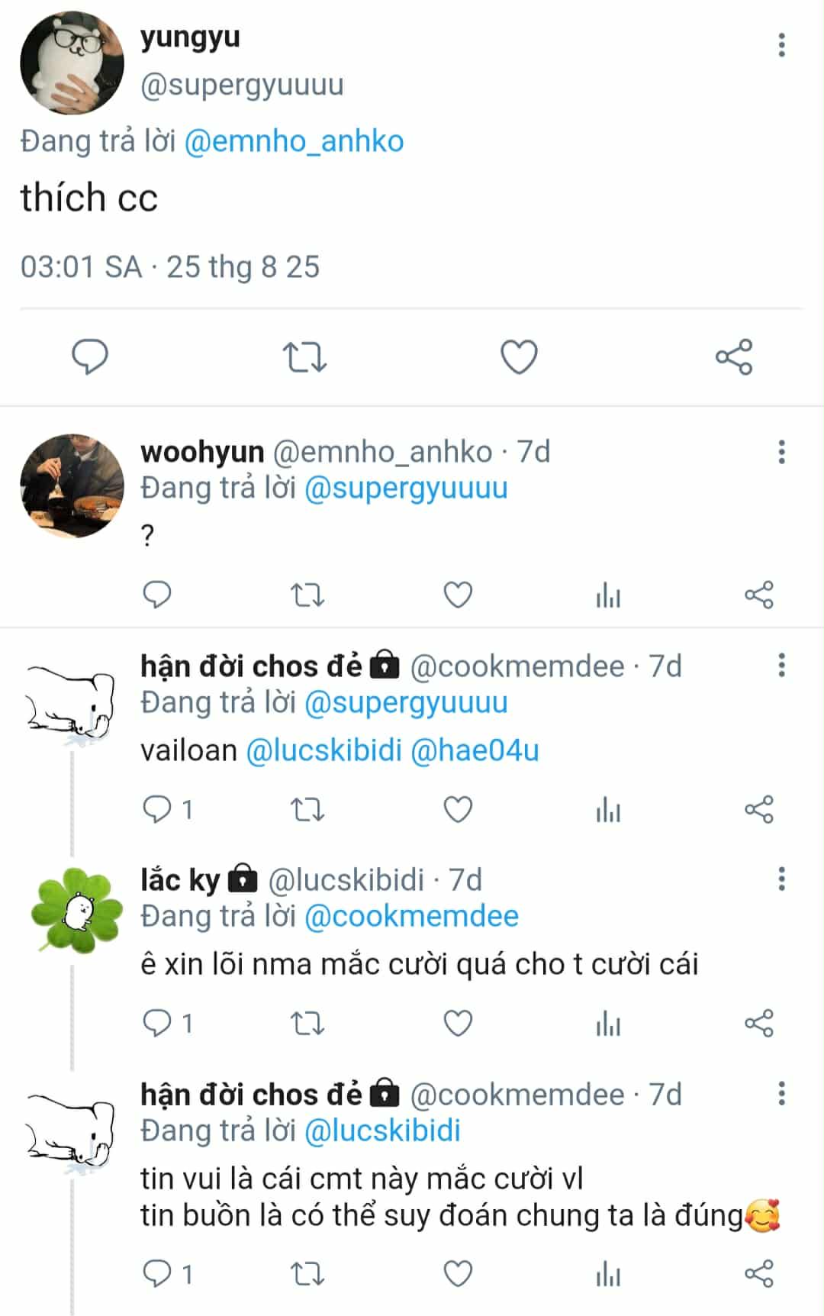
Task: Open yungyu's profile picture
Action: click(72, 63)
